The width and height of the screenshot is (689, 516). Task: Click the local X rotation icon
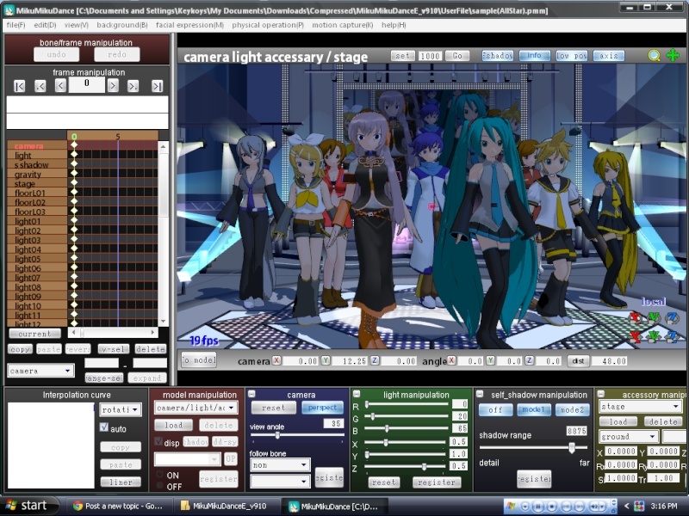click(x=635, y=317)
